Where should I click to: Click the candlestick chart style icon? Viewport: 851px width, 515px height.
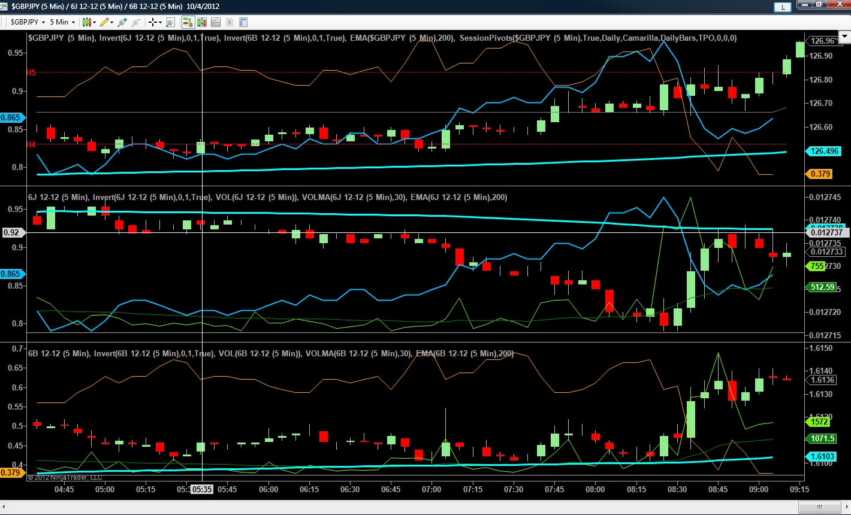tap(87, 22)
